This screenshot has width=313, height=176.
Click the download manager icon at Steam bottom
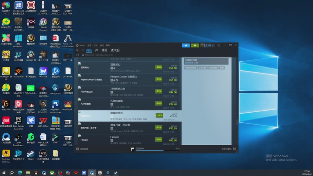[x=132, y=149]
